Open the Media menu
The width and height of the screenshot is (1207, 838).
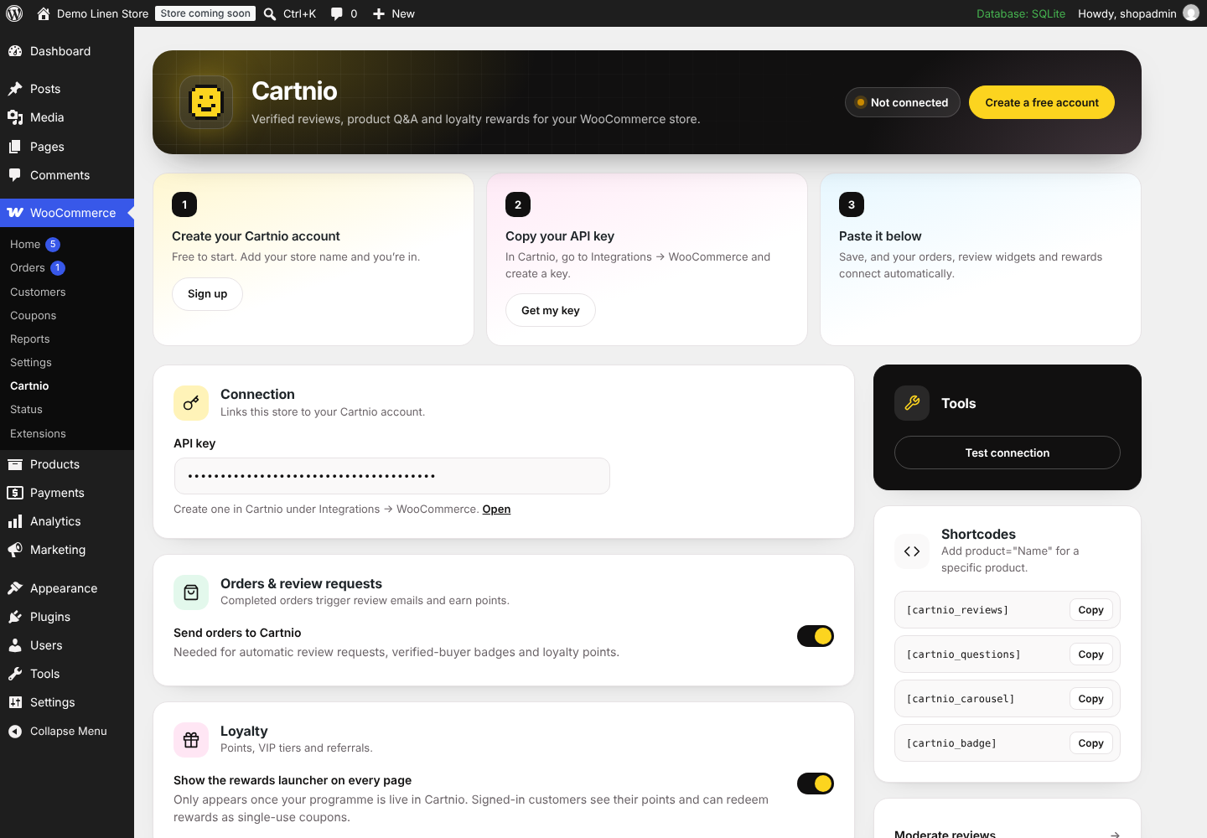point(67,117)
